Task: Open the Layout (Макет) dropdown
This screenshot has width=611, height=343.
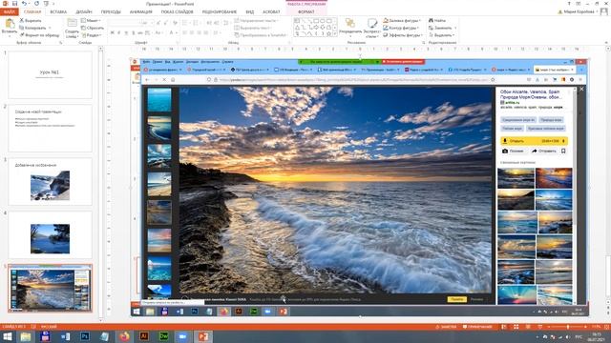Action: 91,20
